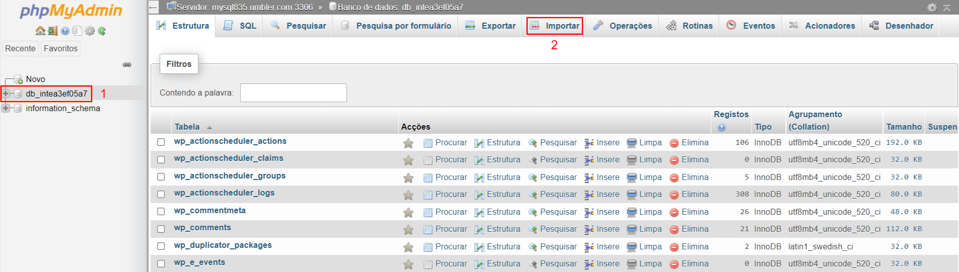The height and width of the screenshot is (272, 959).
Task: Click the log out door icon
Action: pyautogui.click(x=52, y=31)
